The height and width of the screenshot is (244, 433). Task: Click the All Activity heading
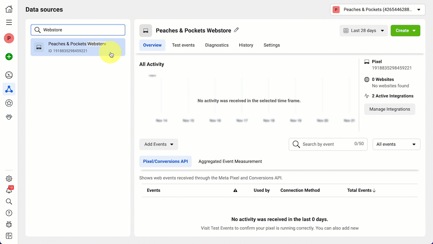coord(152,64)
